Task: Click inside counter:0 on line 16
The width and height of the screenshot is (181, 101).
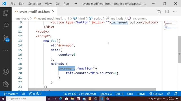Action: pos(67,55)
